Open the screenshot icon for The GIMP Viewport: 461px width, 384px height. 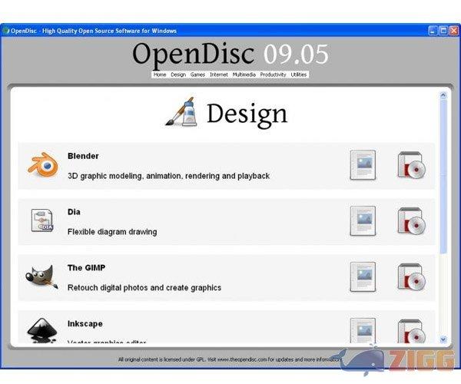click(x=363, y=276)
